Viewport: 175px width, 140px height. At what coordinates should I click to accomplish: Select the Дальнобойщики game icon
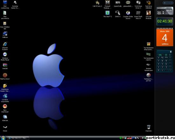click(128, 4)
